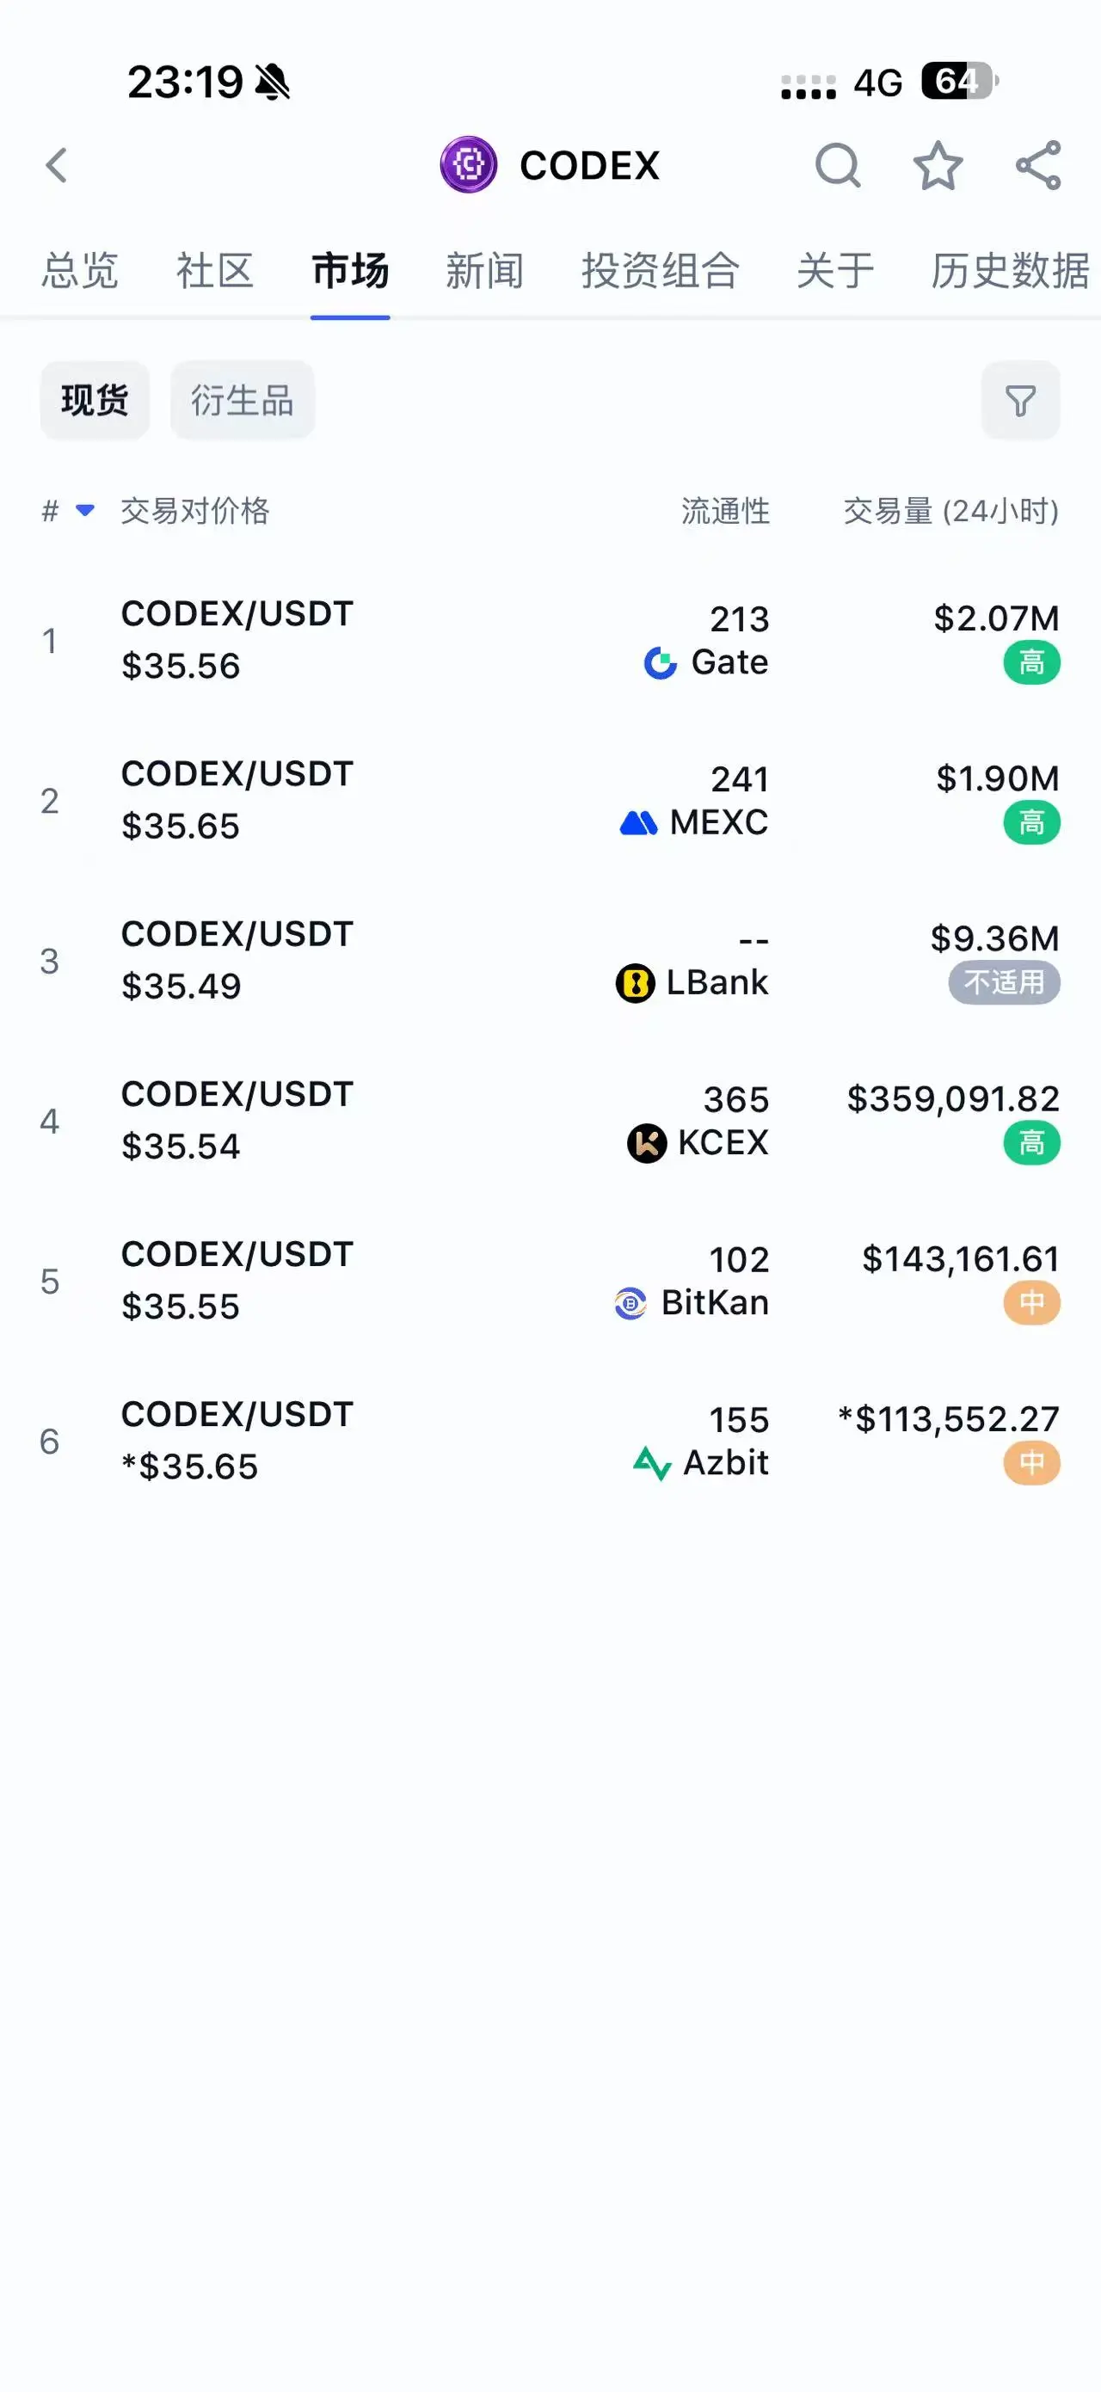This screenshot has height=2392, width=1101.
Task: Switch to the 总览 tab
Action: (x=80, y=271)
